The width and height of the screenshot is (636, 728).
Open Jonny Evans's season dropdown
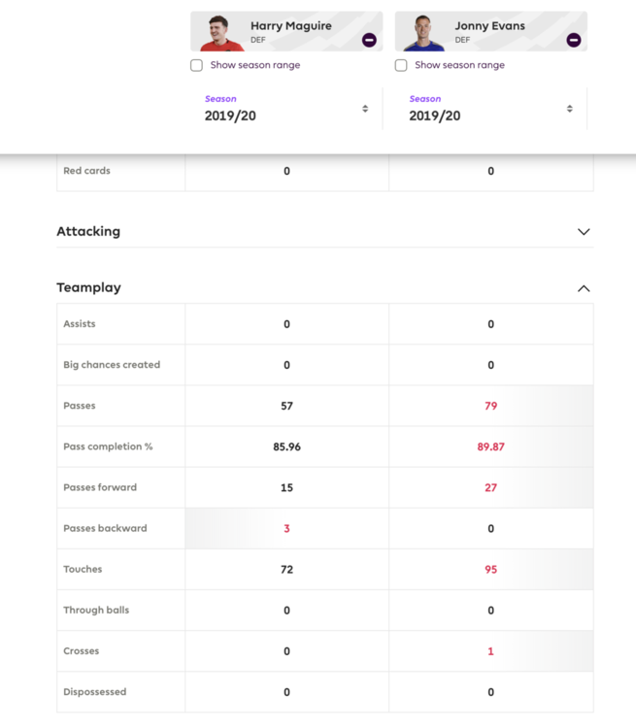click(x=491, y=109)
